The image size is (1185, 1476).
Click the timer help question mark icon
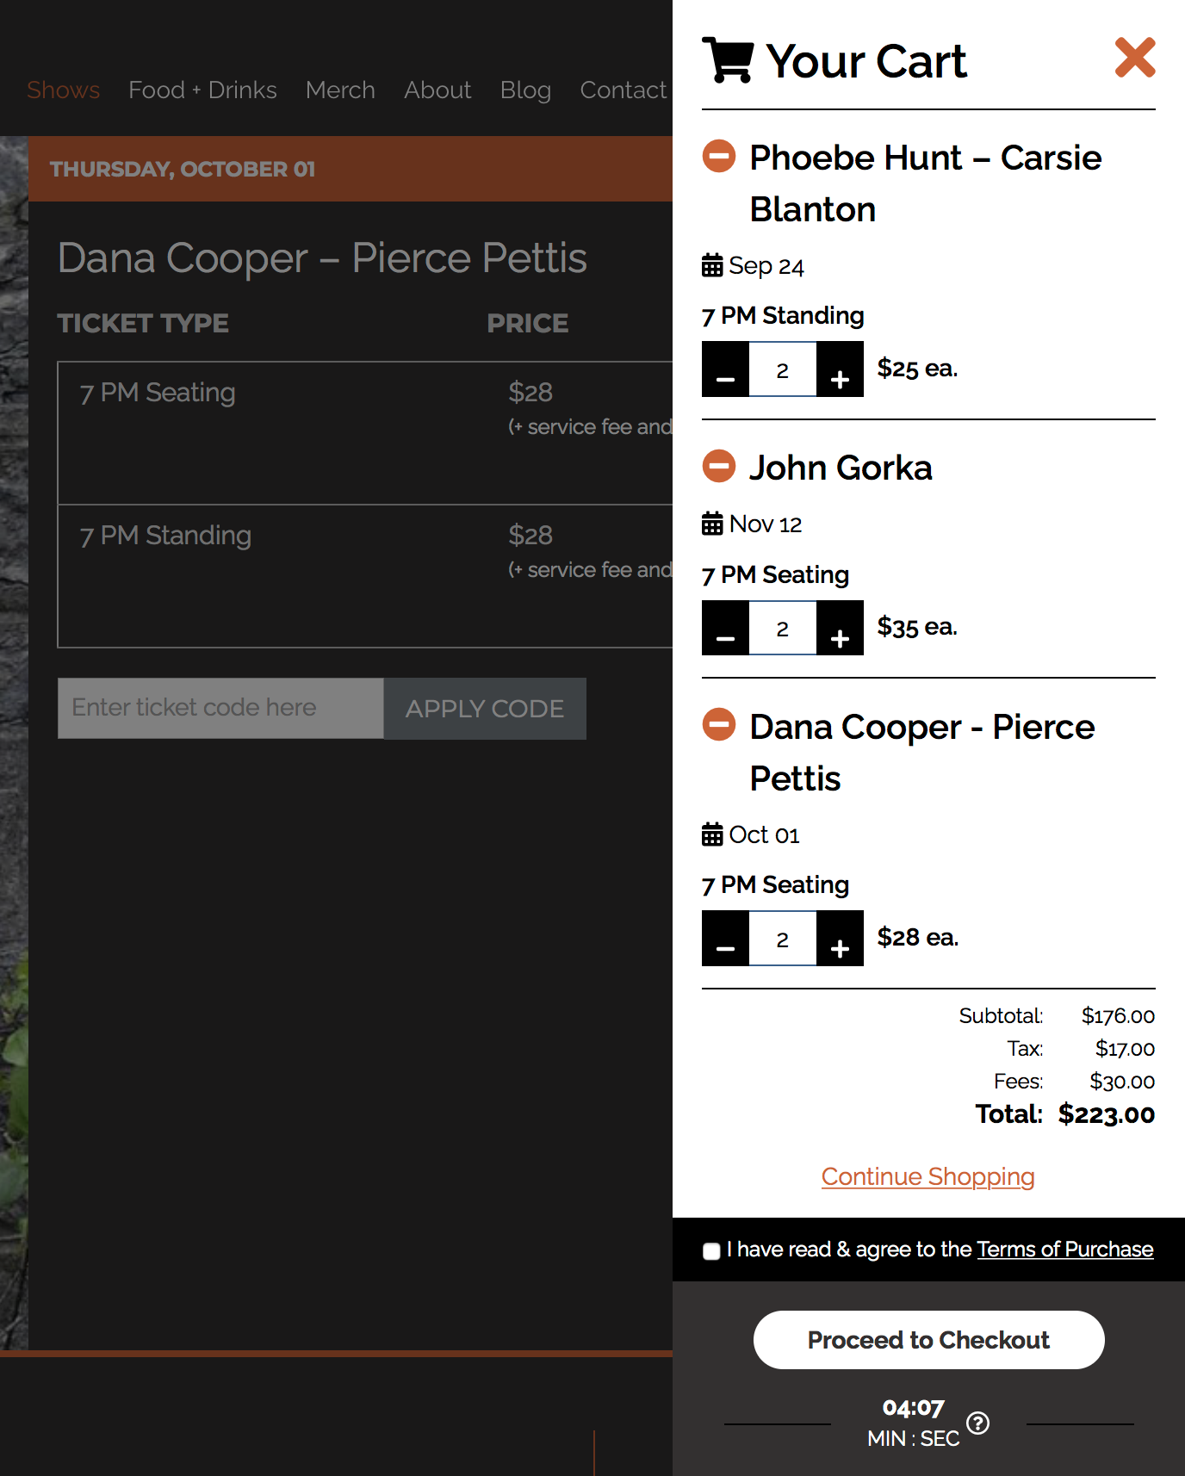click(x=977, y=1423)
